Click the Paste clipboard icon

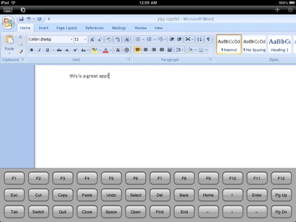click(x=9, y=39)
